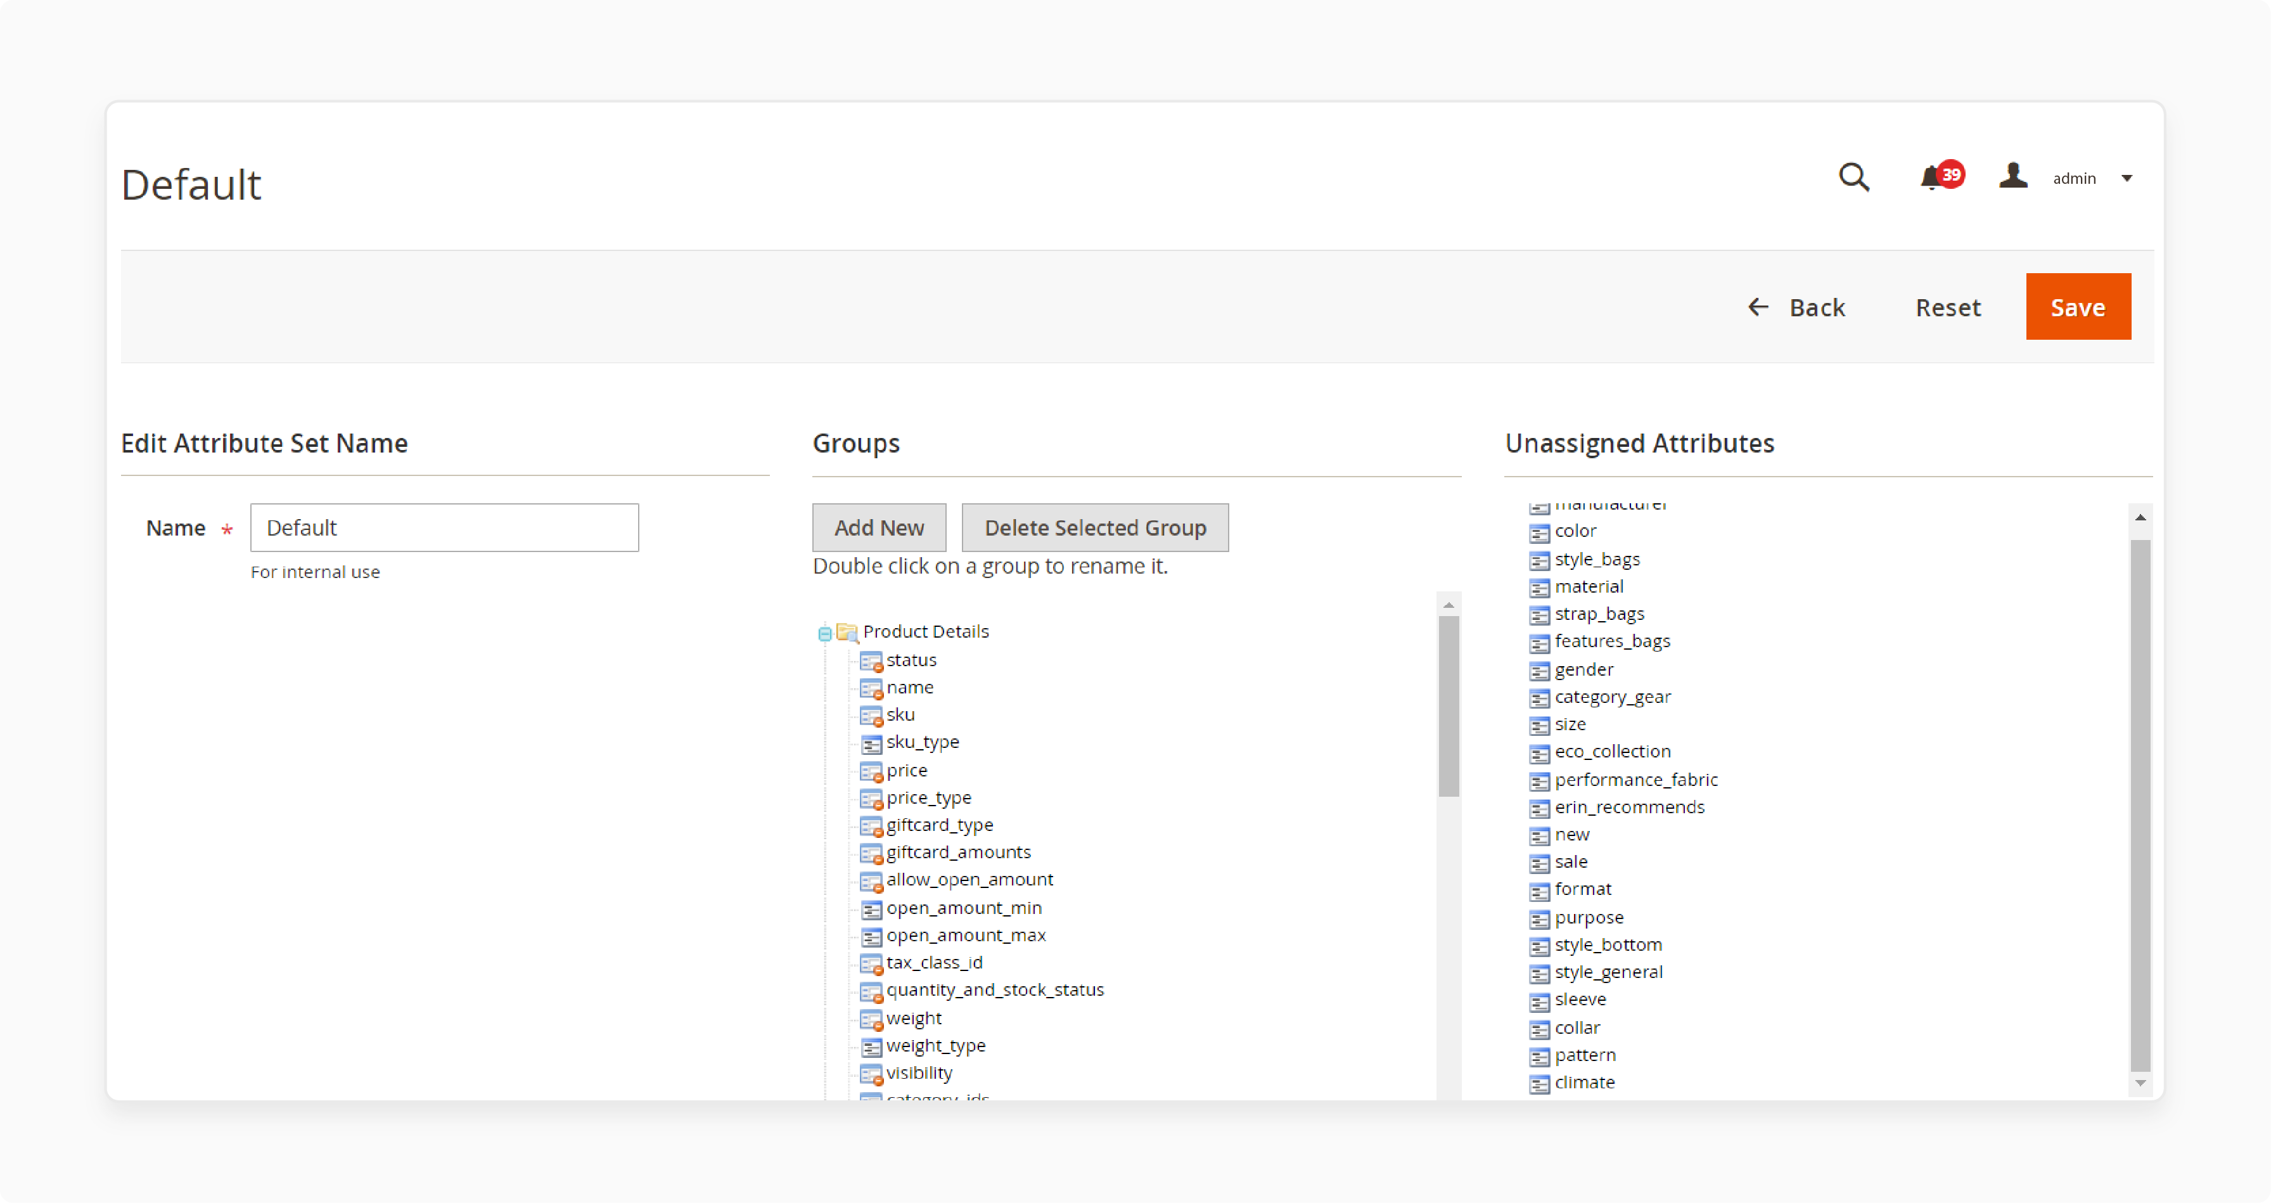Click the sku attribute icon
2271x1203 pixels.
click(871, 716)
